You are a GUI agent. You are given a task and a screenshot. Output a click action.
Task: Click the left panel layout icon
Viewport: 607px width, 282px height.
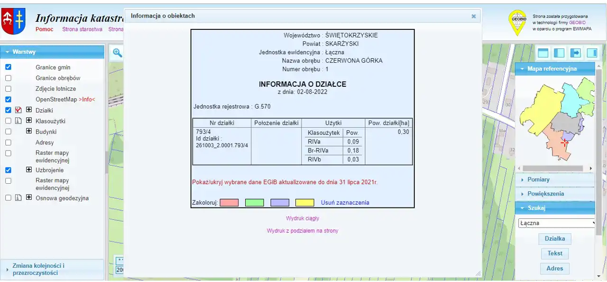tap(559, 53)
